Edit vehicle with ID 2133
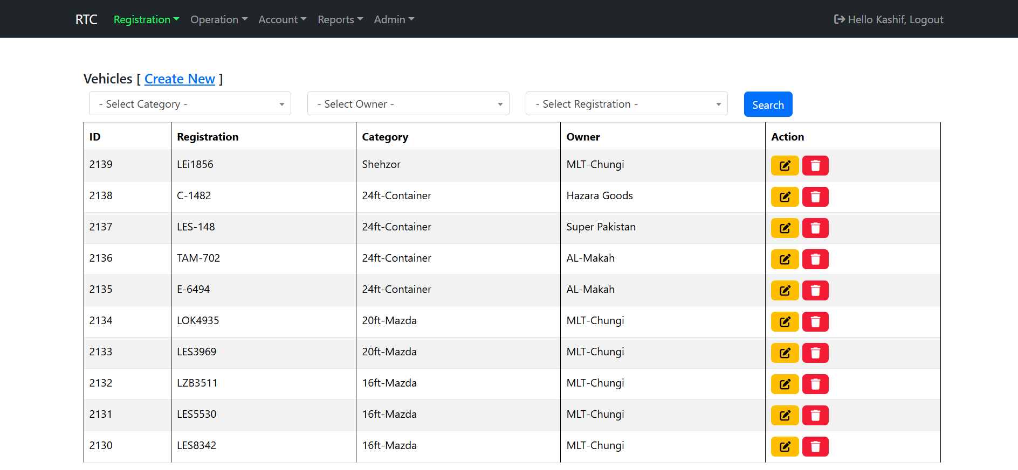The image size is (1018, 470). pyautogui.click(x=785, y=353)
